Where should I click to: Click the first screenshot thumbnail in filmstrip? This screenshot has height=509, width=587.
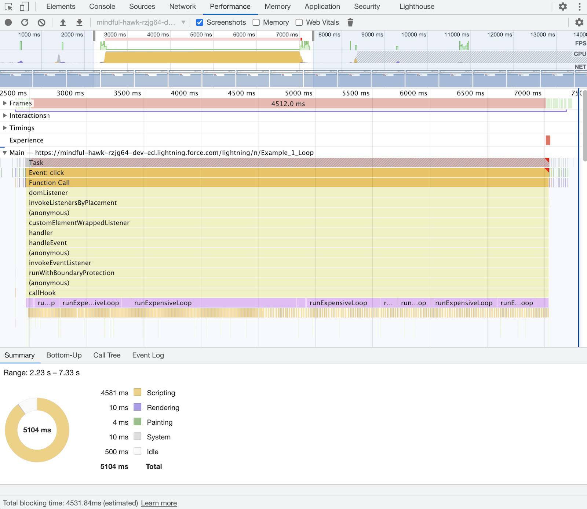16,79
